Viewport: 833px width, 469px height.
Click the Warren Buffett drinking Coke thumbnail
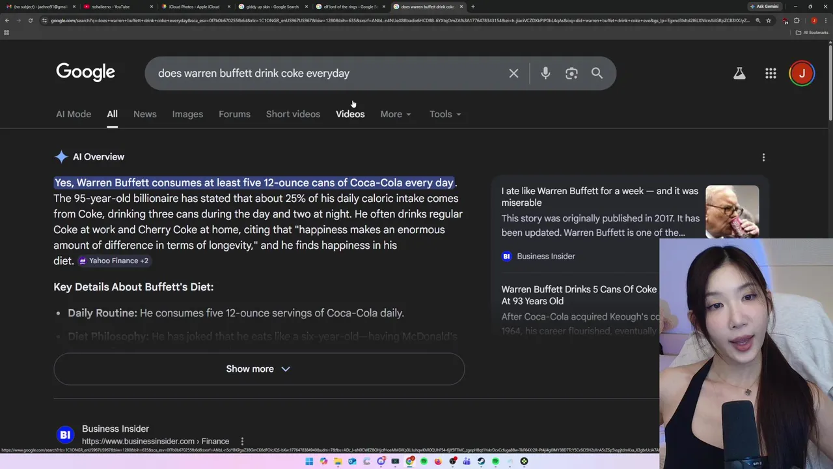pos(732,212)
